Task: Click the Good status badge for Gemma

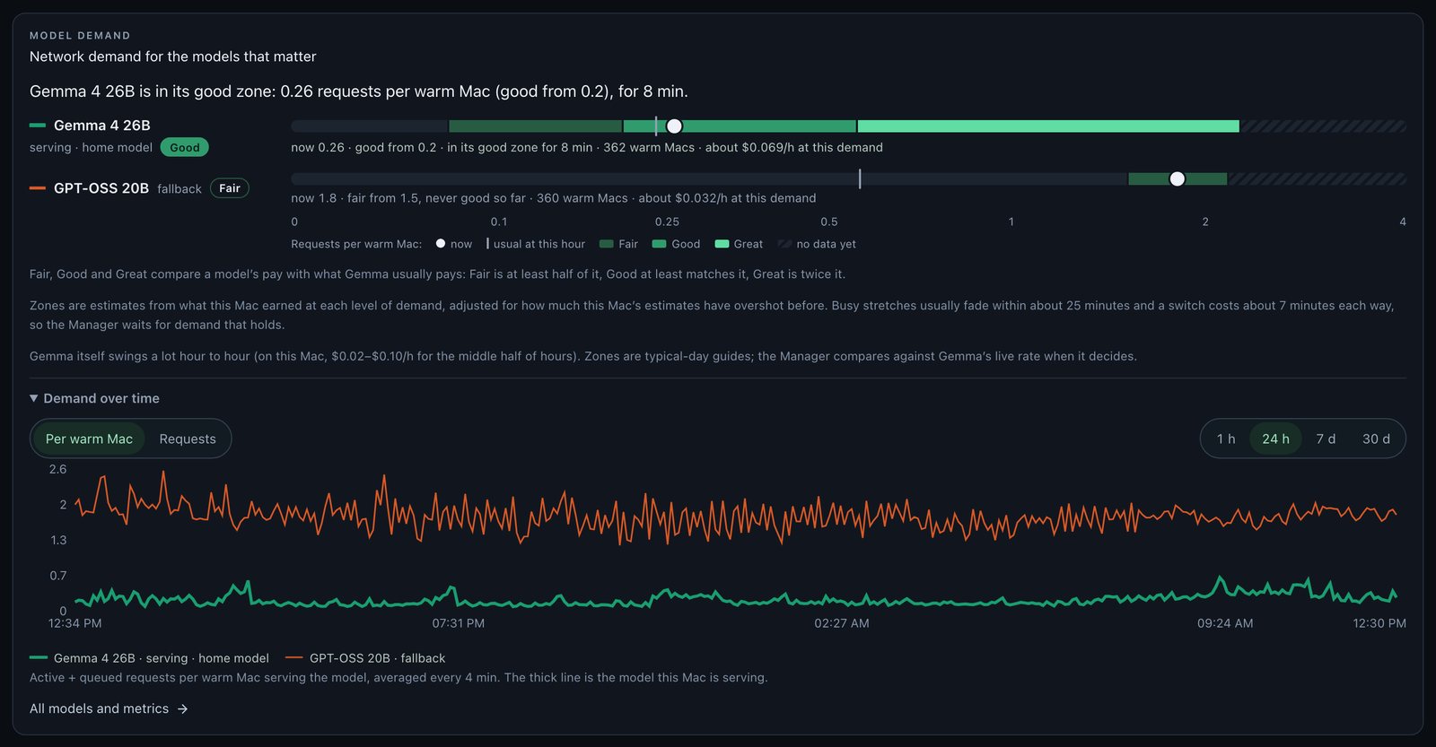Action: 184,147
